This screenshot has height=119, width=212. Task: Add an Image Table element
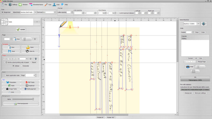tap(11, 89)
